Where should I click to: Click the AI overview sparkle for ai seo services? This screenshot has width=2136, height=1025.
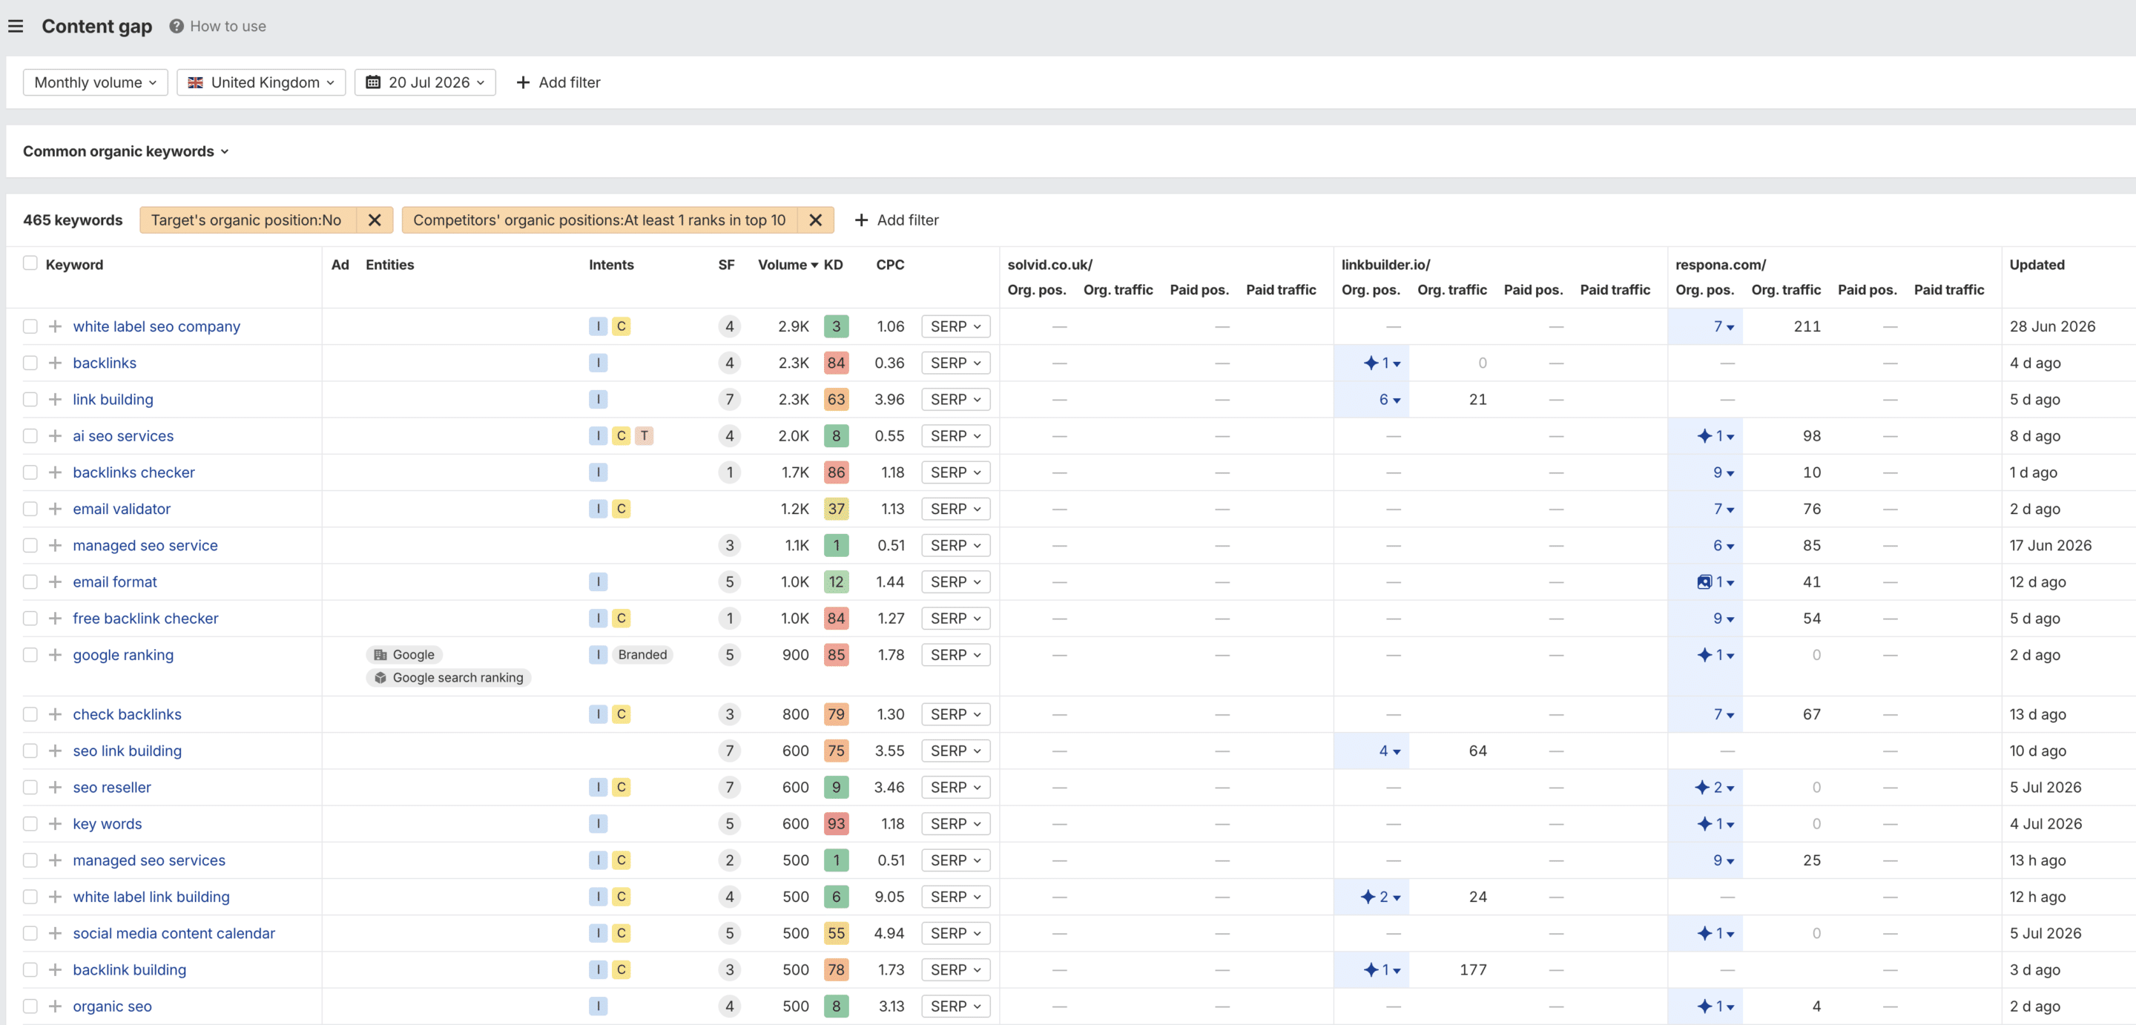[1704, 435]
